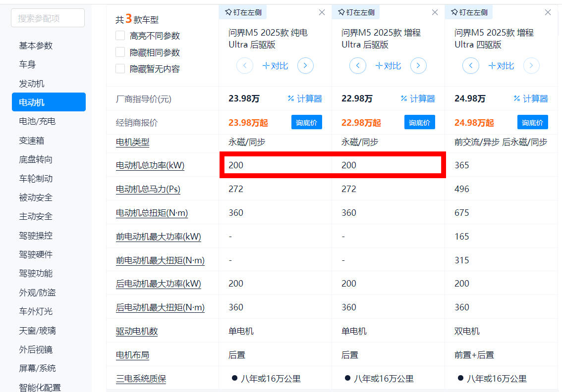Open 电机类型 parameter explanation

click(x=133, y=142)
